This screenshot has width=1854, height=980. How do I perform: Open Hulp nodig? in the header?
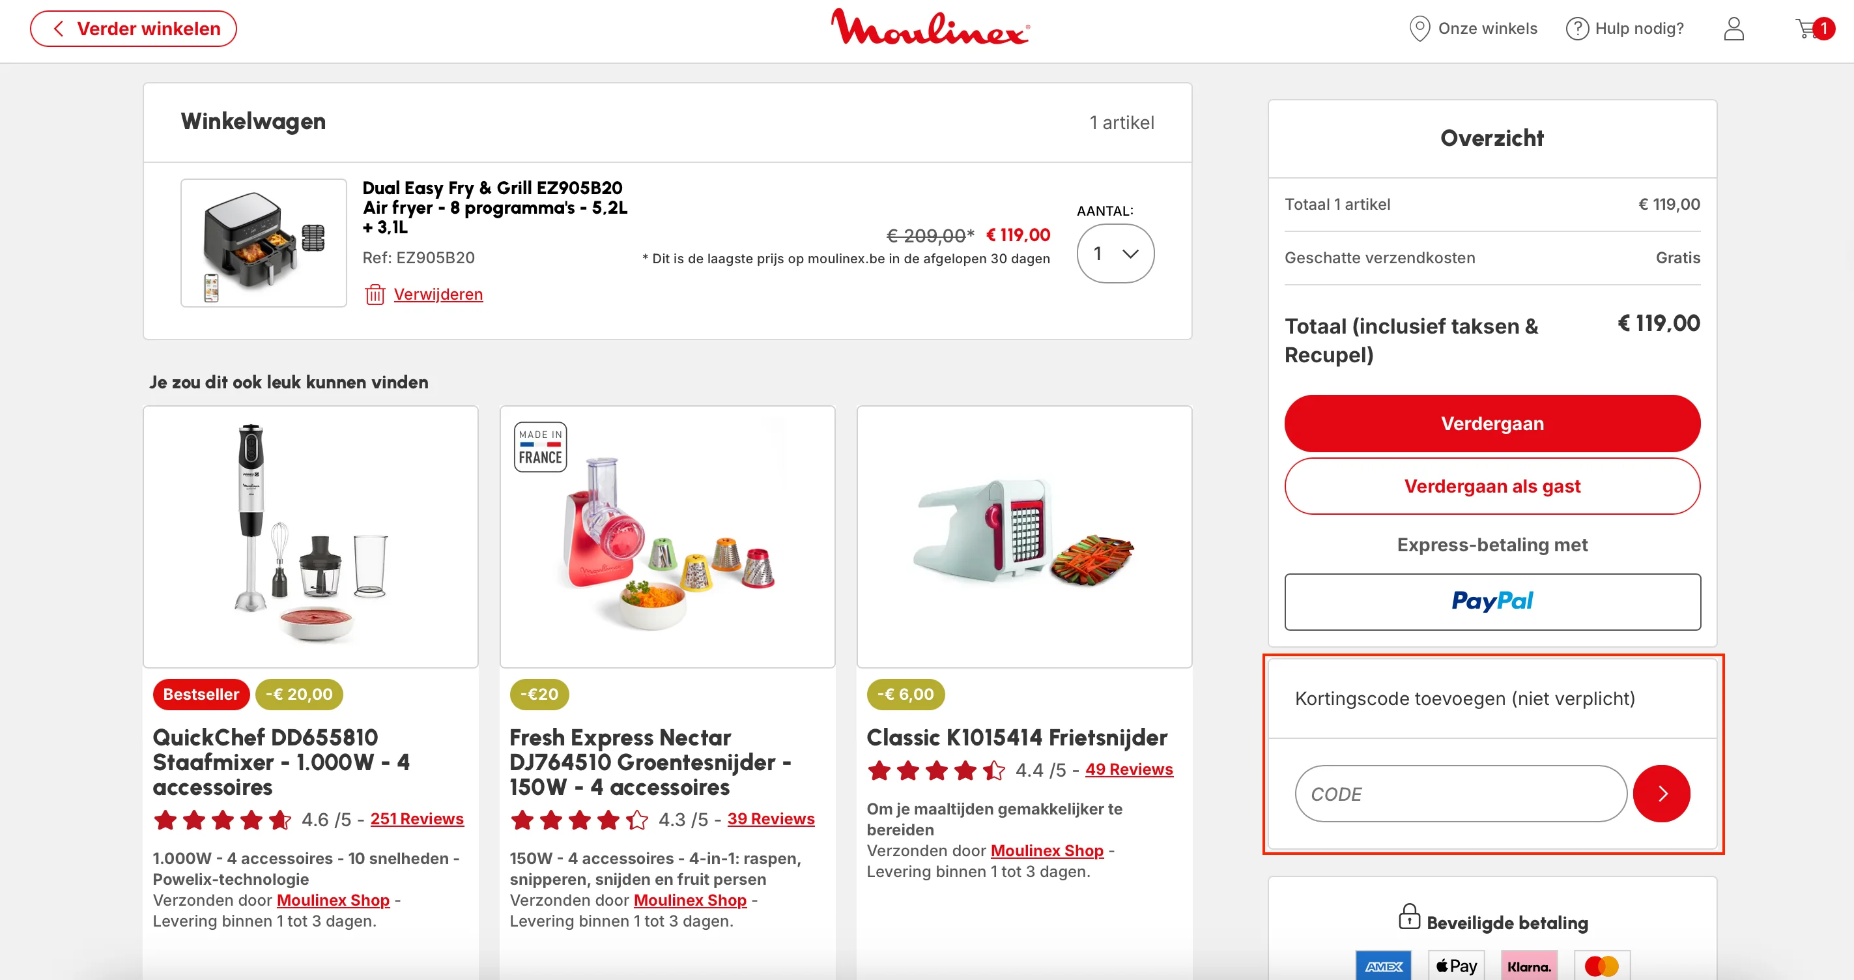tap(1625, 29)
